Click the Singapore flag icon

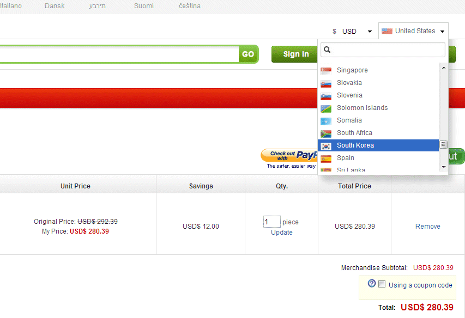click(326, 70)
